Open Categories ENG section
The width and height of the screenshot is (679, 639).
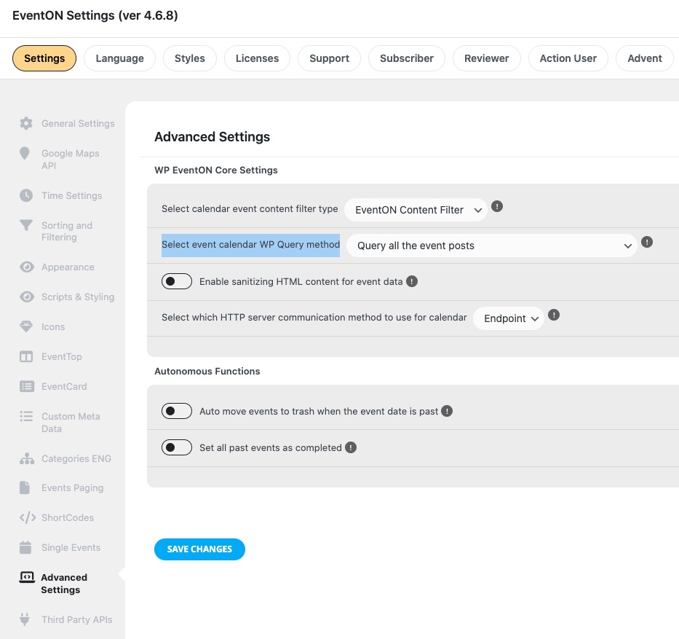click(76, 458)
